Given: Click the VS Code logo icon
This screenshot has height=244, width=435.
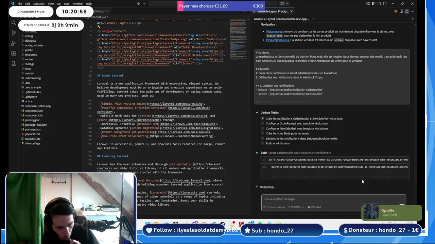Looking at the screenshot, I should click(x=13, y=4).
